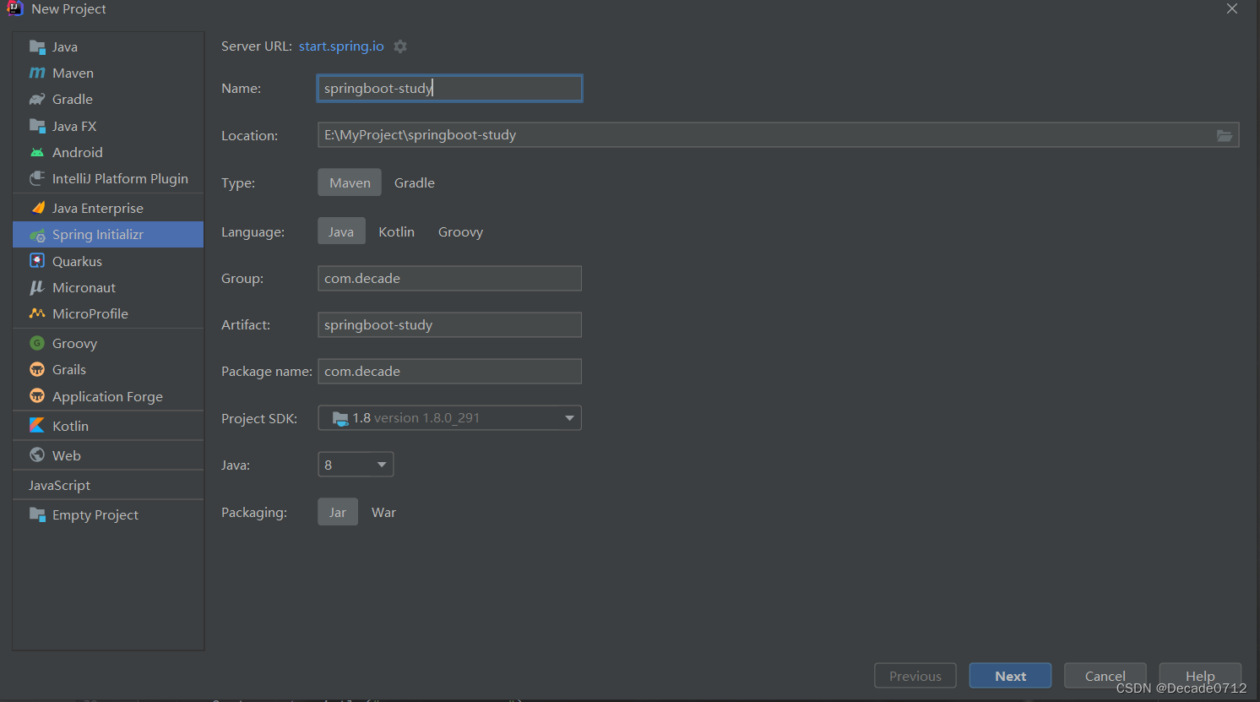Focus the Name text field
Viewport: 1260px width, 702px height.
[449, 89]
